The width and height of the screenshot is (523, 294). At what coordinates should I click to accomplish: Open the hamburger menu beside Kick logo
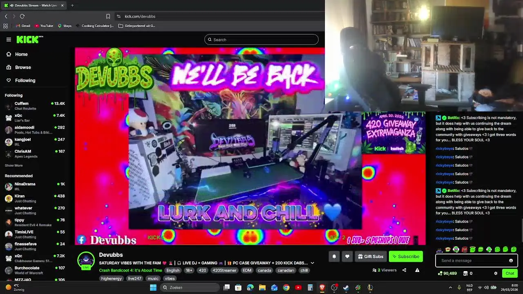9,40
